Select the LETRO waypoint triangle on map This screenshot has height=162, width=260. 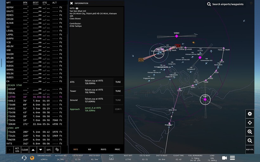[x=179, y=89]
